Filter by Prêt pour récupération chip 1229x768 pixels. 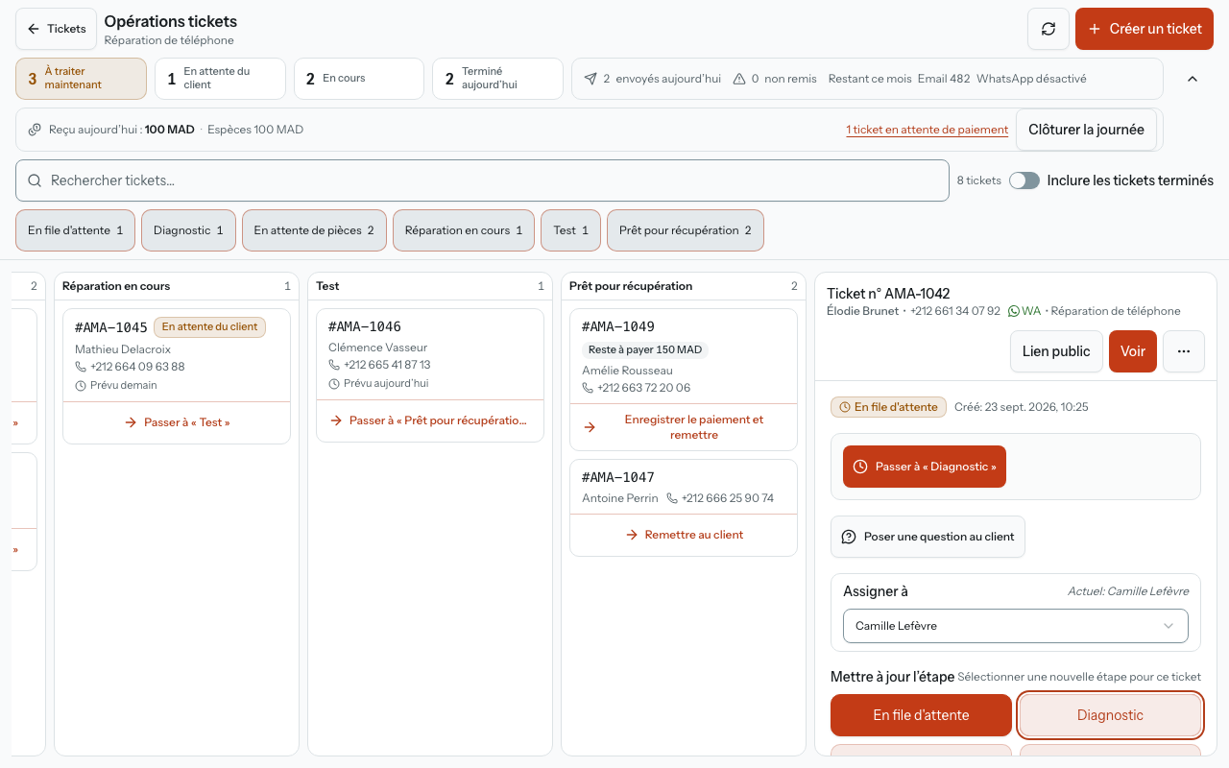[x=686, y=230]
